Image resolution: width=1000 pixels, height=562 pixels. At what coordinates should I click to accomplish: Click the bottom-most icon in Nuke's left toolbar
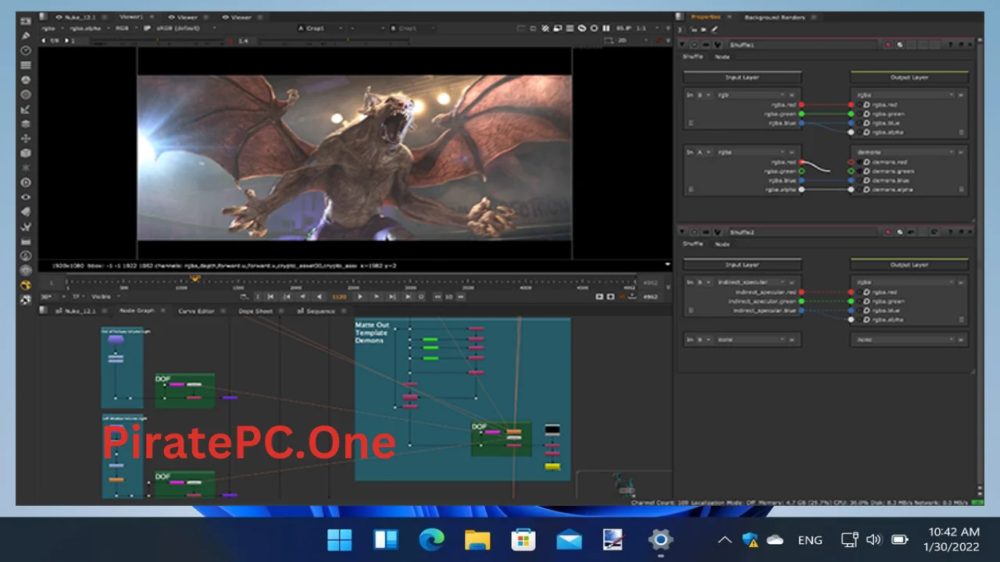click(26, 300)
